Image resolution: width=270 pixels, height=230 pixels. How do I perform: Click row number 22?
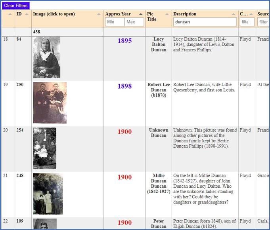[x=6, y=221]
